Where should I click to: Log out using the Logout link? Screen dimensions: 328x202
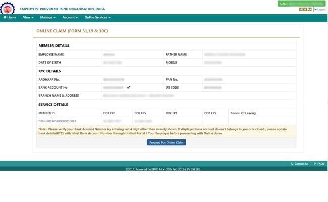pos(320,9)
